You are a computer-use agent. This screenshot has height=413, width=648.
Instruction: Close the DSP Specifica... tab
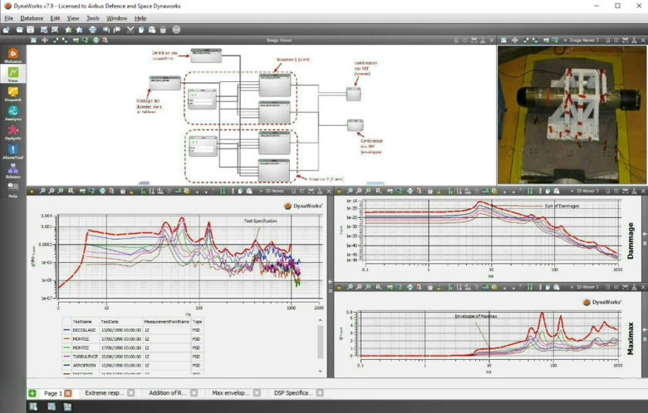click(x=319, y=393)
